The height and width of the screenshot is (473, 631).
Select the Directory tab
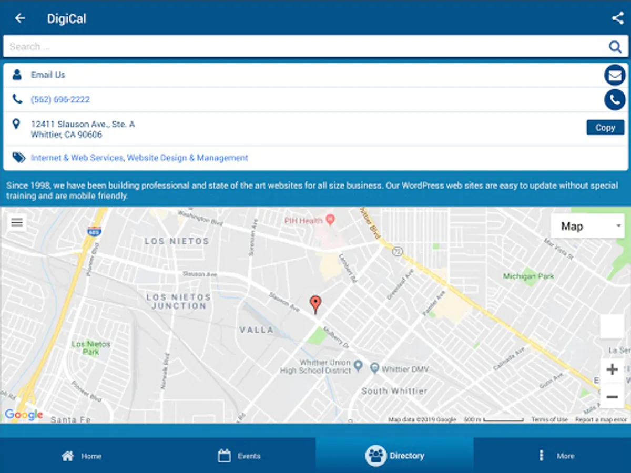(x=394, y=456)
